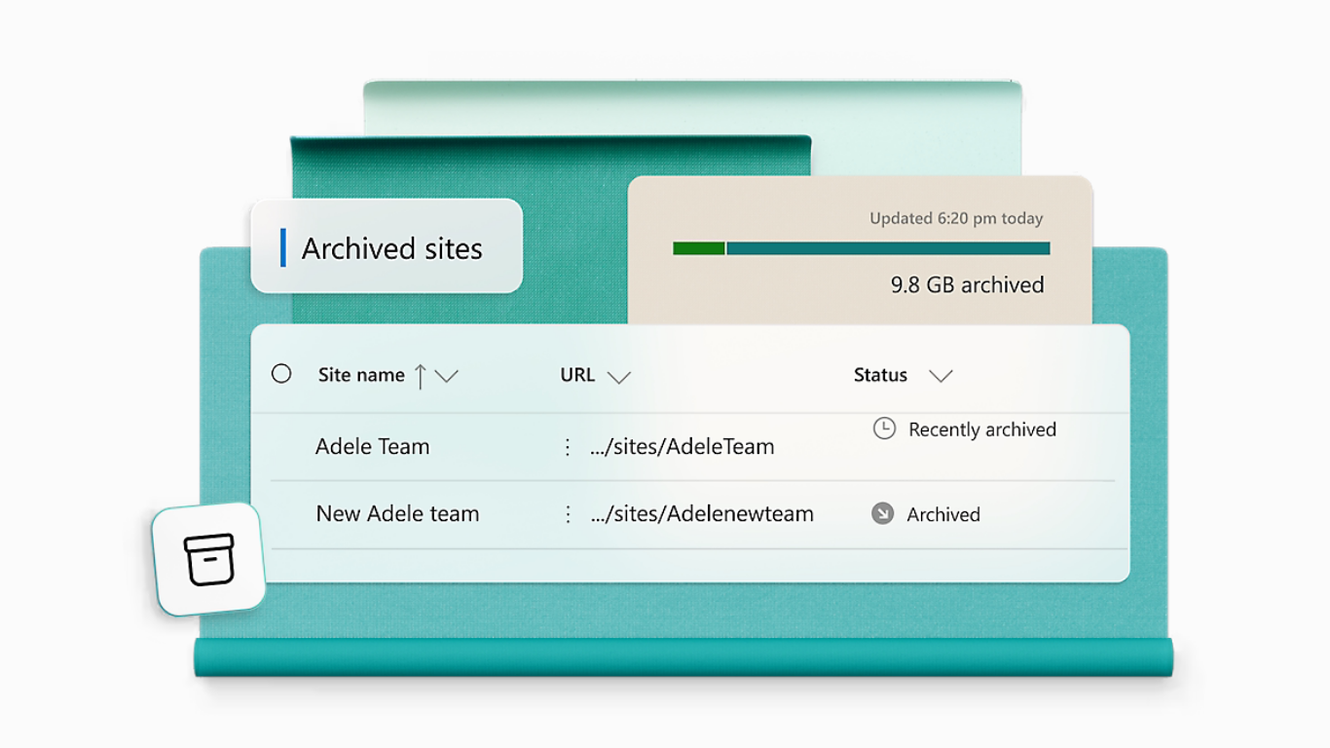Image resolution: width=1330 pixels, height=748 pixels.
Task: Click the Adele Team site name
Action: coord(372,447)
